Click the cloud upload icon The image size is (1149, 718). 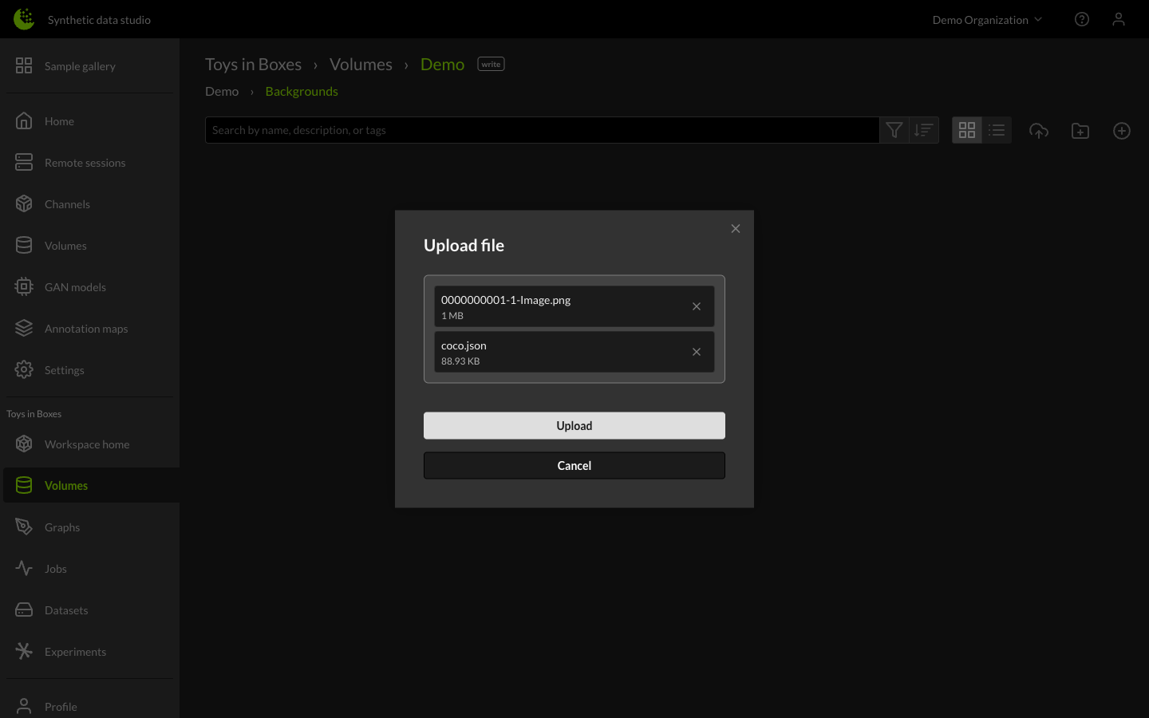pos(1039,130)
